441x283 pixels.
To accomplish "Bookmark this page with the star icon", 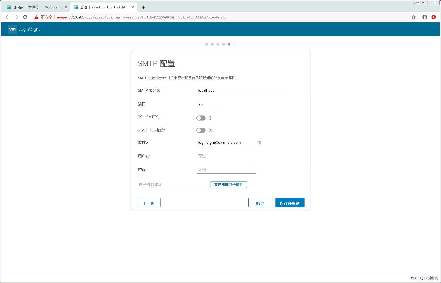I will tap(414, 17).
